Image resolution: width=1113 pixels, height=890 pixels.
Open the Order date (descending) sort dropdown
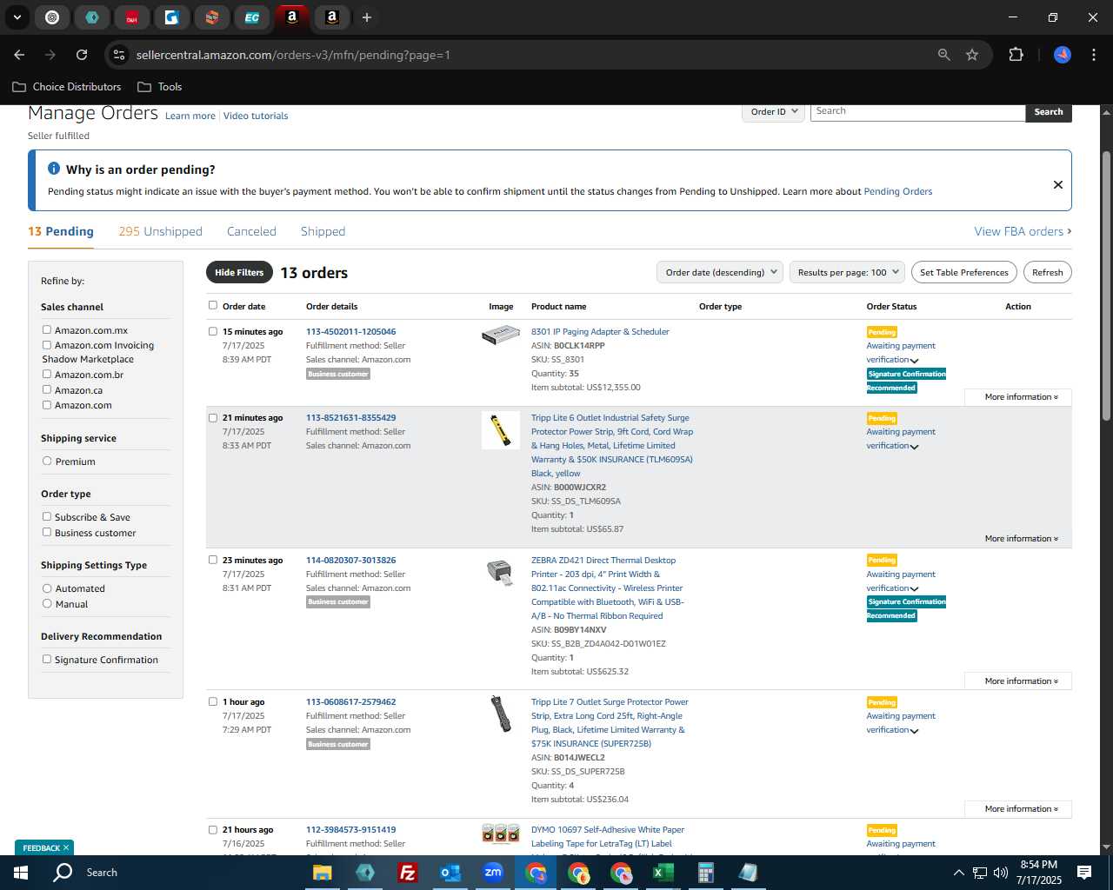point(720,272)
